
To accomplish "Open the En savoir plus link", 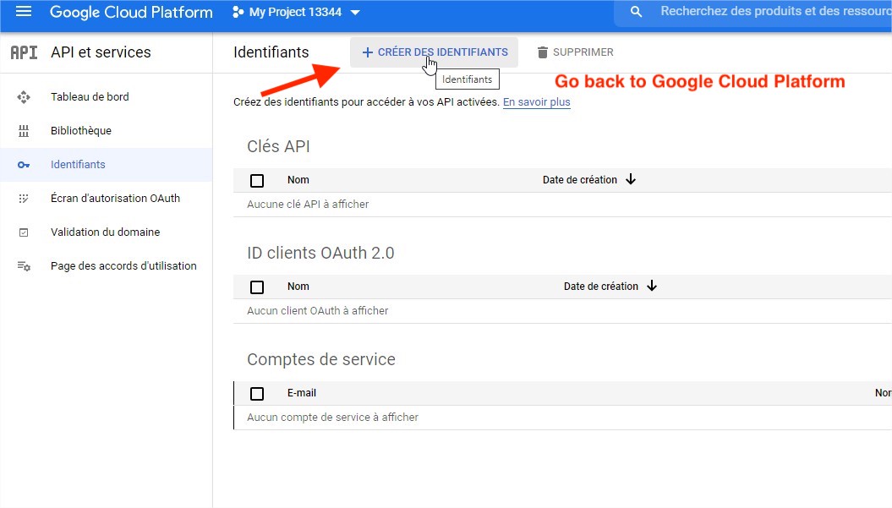I will pos(536,101).
